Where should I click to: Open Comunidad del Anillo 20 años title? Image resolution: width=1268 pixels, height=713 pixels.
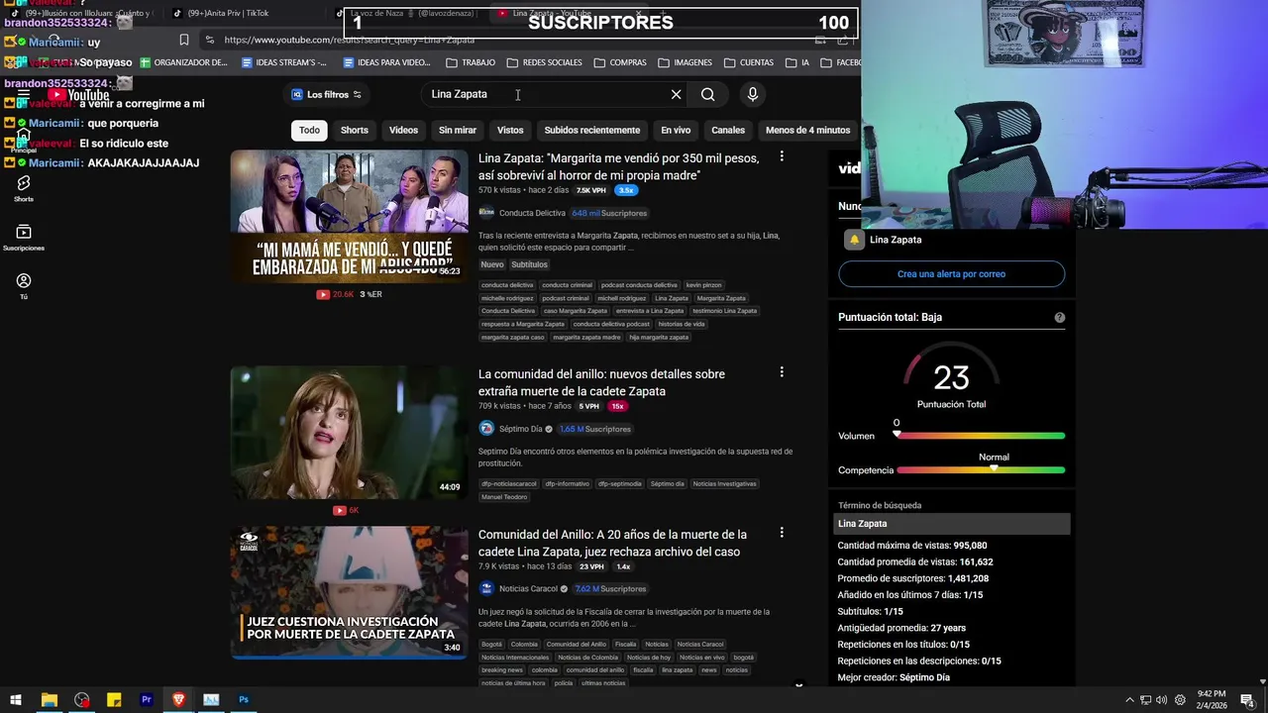click(x=612, y=543)
